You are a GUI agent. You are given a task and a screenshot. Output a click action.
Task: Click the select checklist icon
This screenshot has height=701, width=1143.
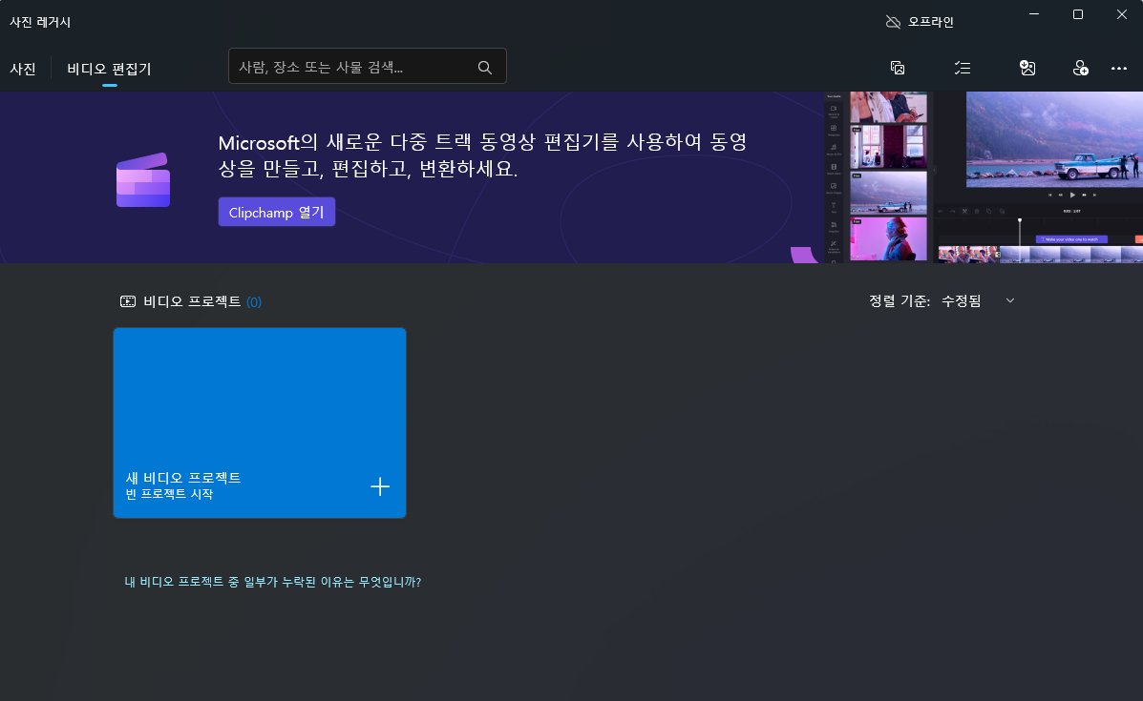(963, 68)
